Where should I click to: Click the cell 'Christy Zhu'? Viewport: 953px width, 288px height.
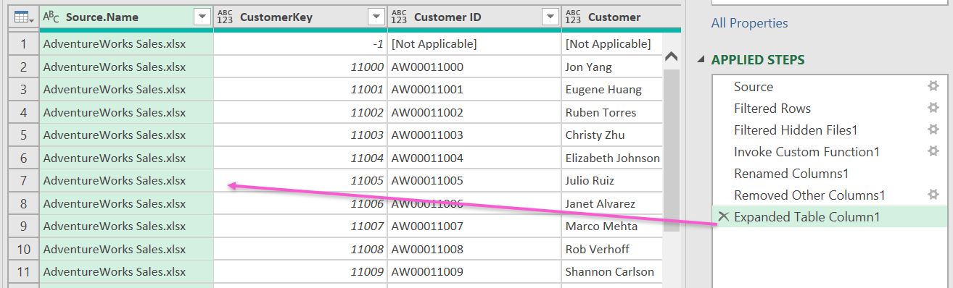pyautogui.click(x=611, y=135)
